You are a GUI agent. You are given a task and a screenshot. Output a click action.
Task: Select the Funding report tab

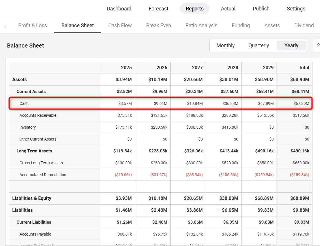tap(241, 25)
